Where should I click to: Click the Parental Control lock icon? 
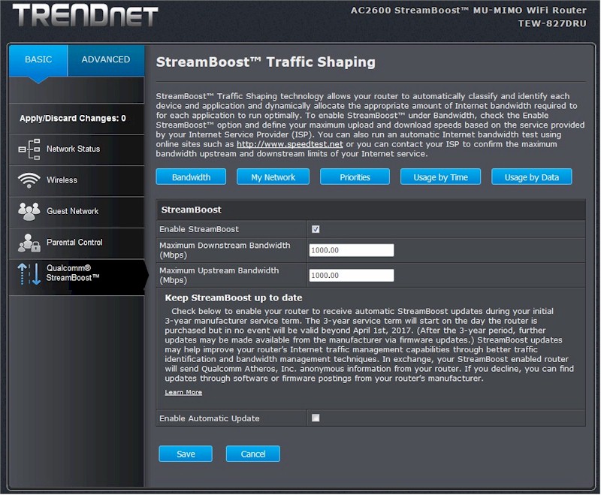click(29, 243)
